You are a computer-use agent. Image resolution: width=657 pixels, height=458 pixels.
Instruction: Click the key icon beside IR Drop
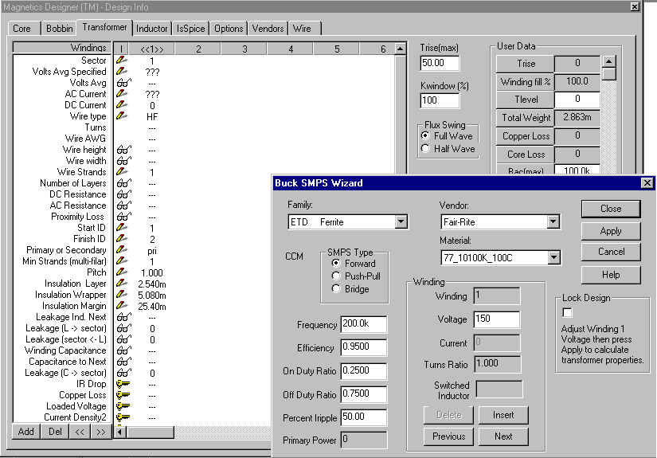(x=123, y=384)
